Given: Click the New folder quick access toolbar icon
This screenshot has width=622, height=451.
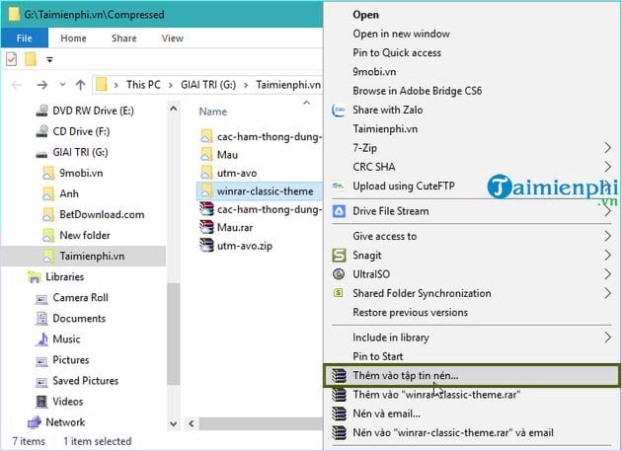Looking at the screenshot, I should coord(31,59).
